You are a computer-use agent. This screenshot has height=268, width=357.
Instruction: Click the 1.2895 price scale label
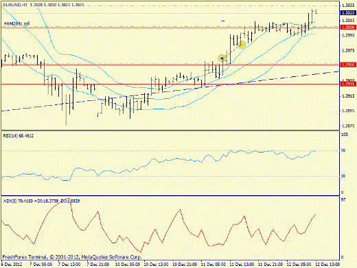pos(349,111)
